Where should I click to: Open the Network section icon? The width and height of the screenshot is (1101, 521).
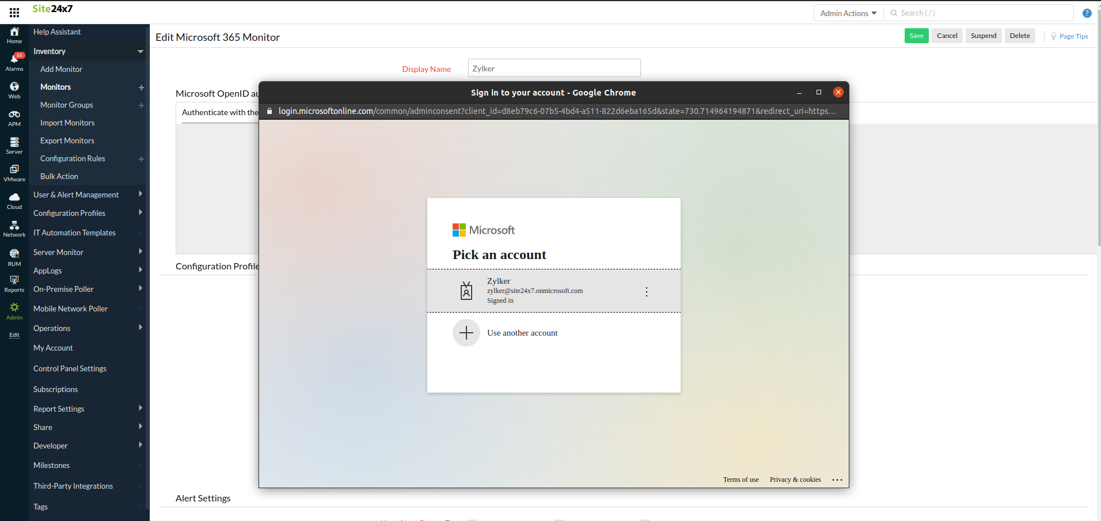pos(14,228)
